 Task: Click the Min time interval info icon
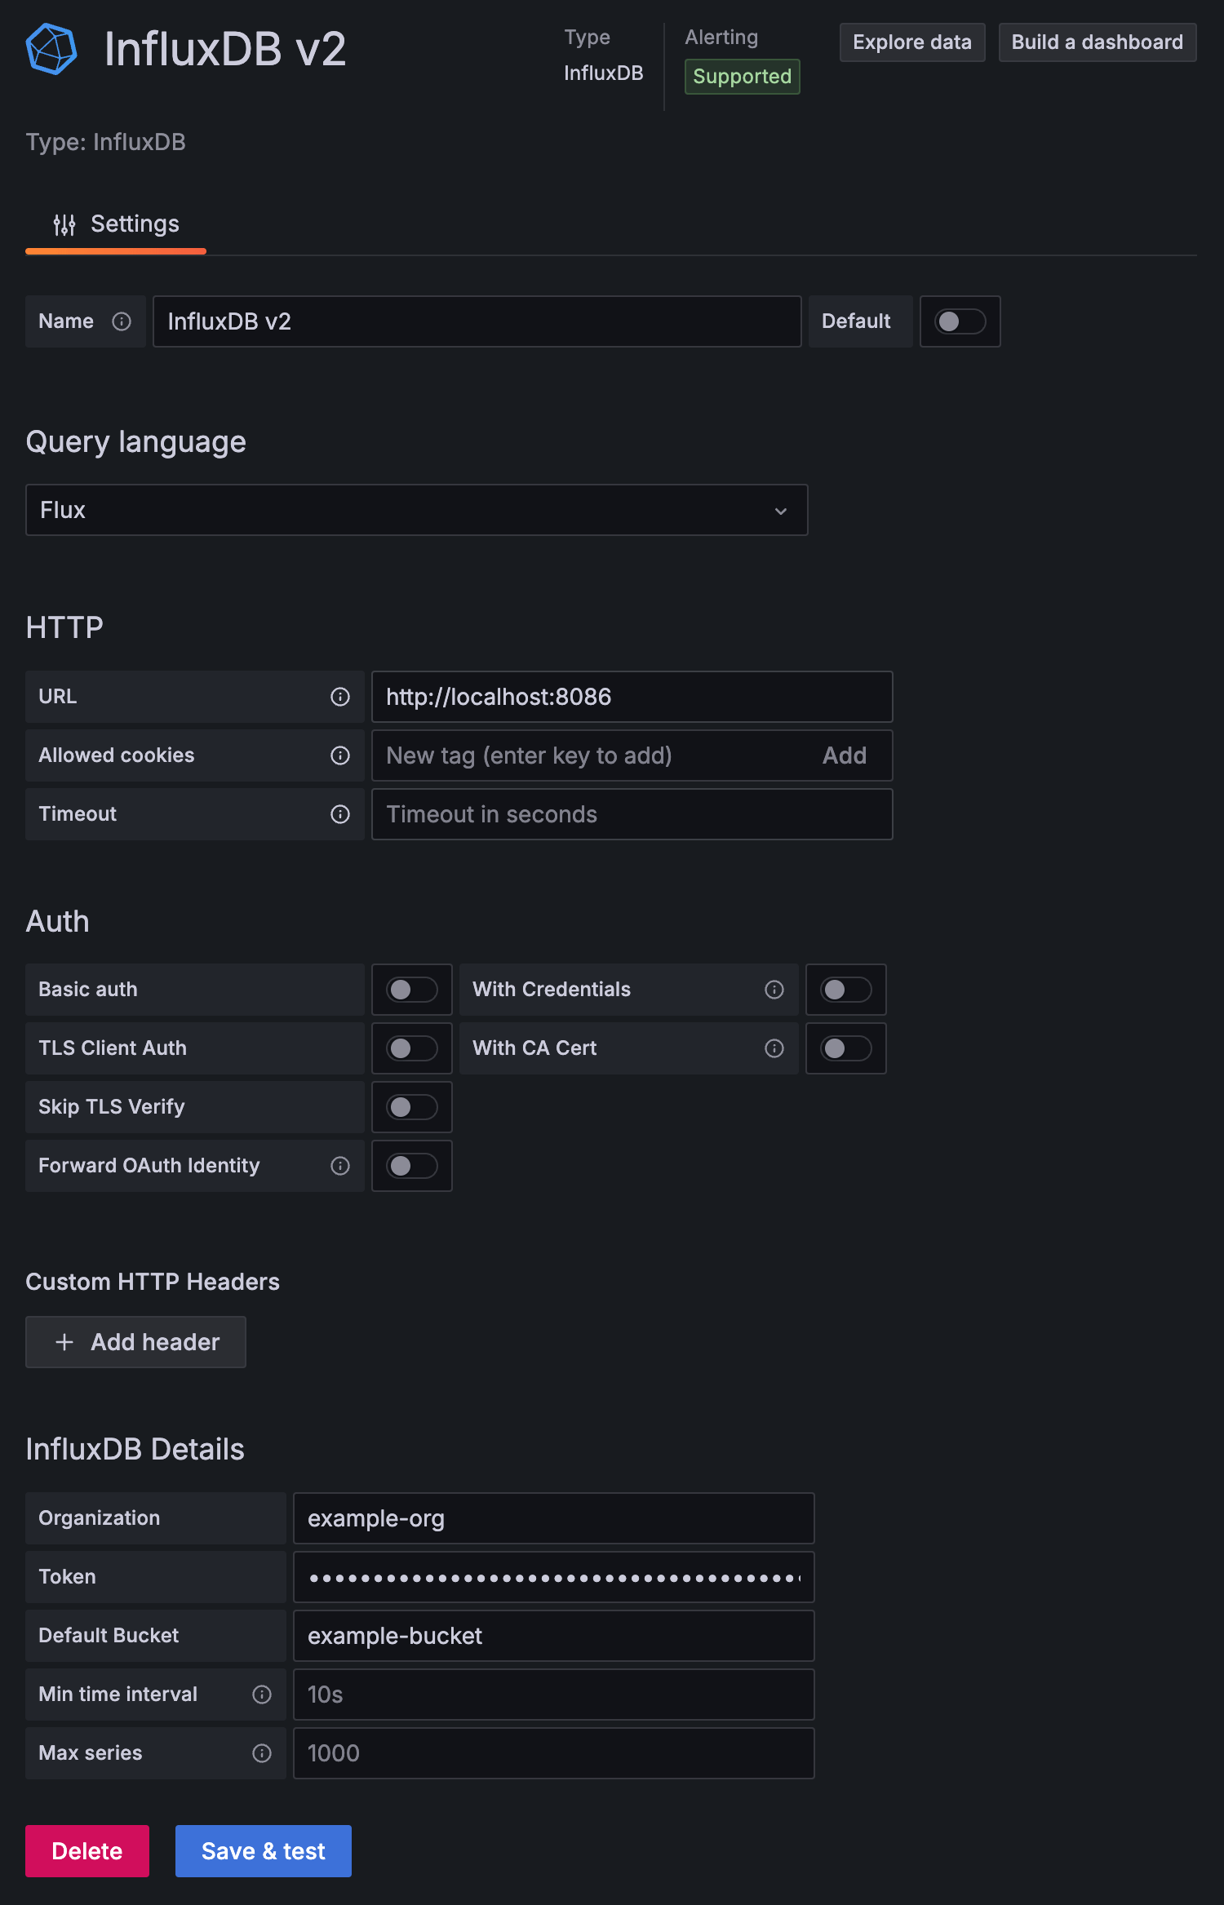coord(262,1695)
